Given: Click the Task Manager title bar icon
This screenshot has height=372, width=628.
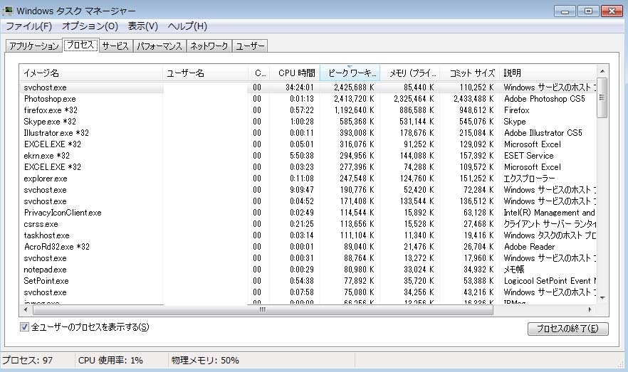Looking at the screenshot, I should point(7,11).
